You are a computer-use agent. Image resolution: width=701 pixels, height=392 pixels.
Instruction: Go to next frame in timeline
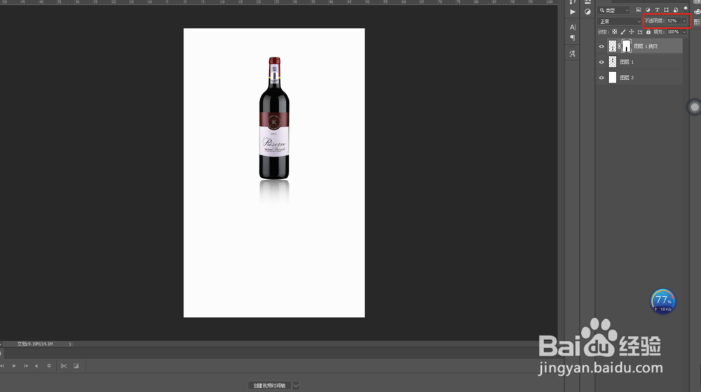pos(25,366)
